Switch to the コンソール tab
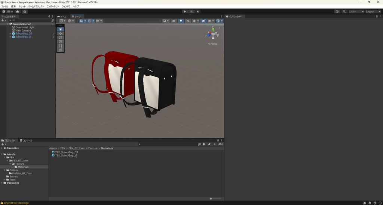383x205 pixels. click(26, 141)
